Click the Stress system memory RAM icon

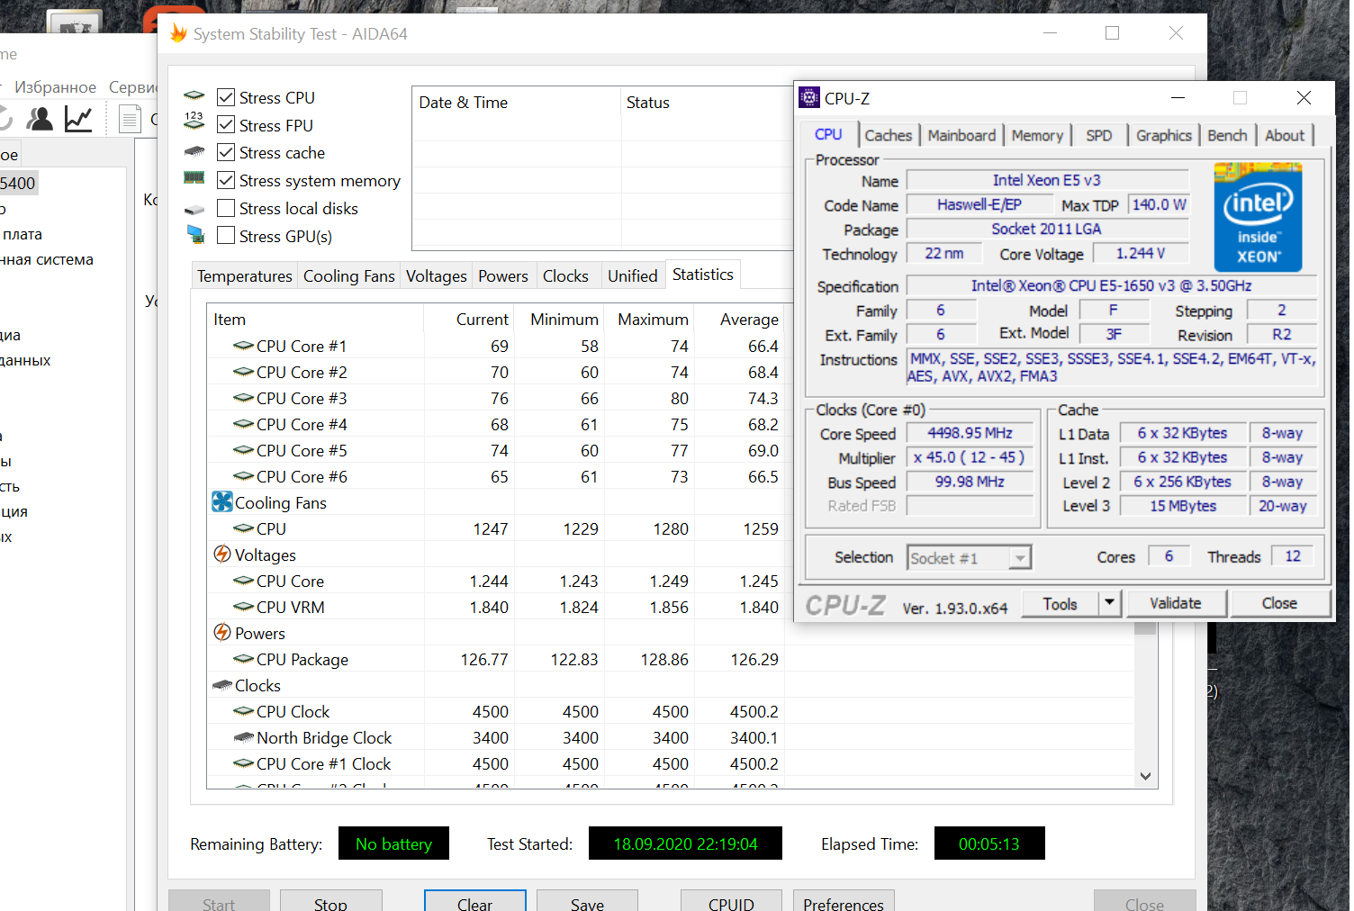pyautogui.click(x=194, y=177)
